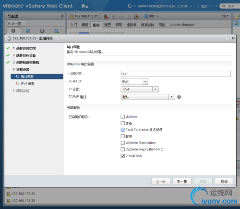Switch to the 权限 tab

point(119,25)
